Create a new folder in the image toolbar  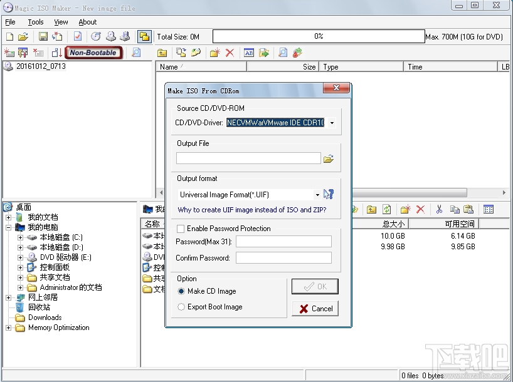click(214, 53)
